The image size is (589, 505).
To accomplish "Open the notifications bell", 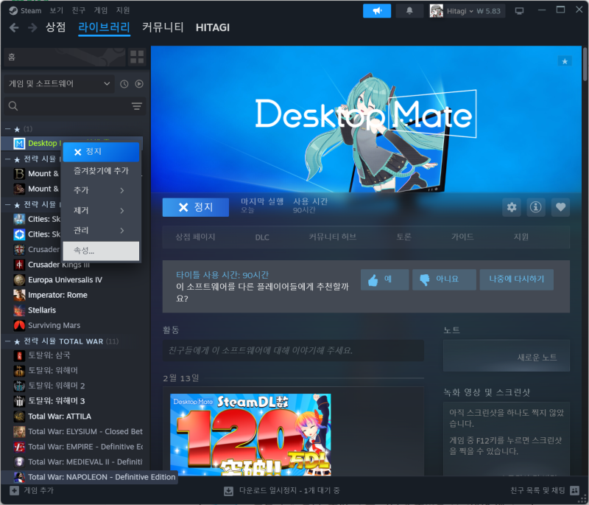I will click(409, 10).
